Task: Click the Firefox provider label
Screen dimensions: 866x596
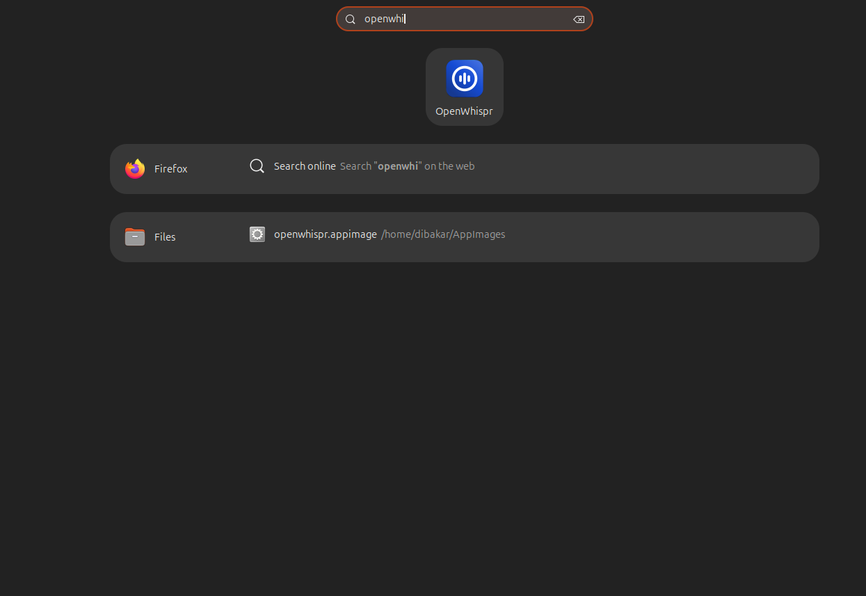Action: 171,169
